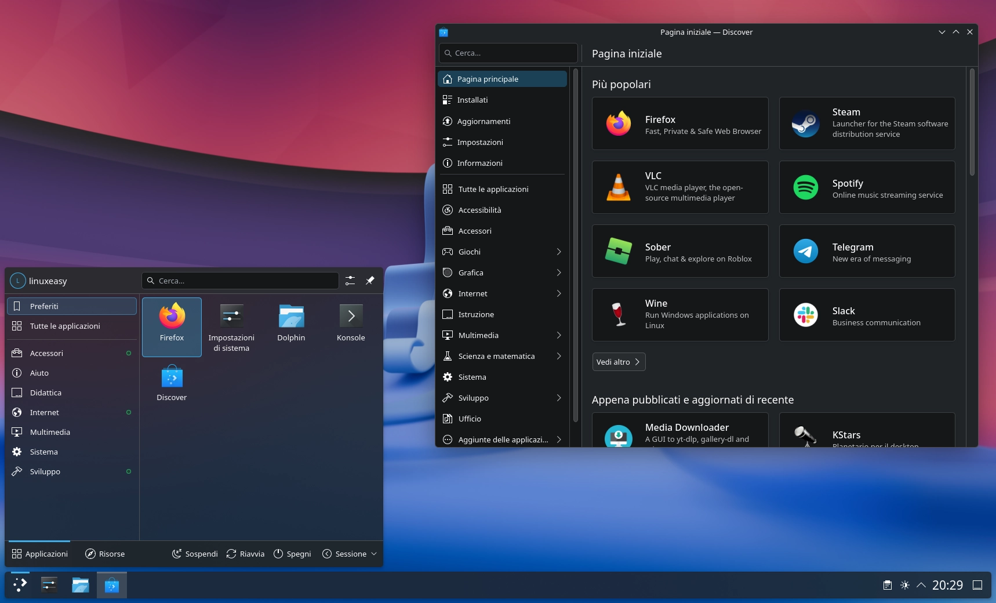Viewport: 996px width, 603px height.
Task: Click the Spegni button
Action: 292,554
